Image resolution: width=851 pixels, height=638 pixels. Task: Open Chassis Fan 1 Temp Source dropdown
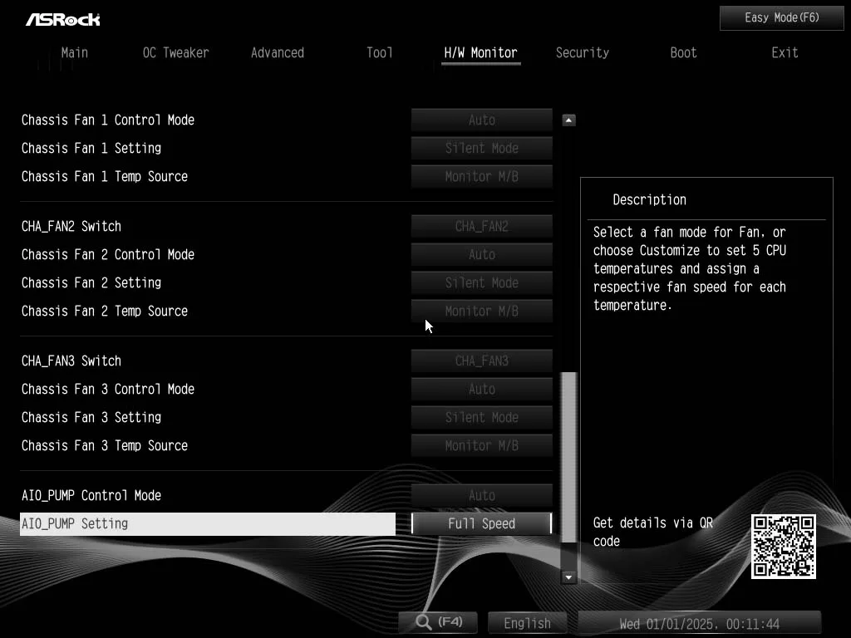(482, 176)
